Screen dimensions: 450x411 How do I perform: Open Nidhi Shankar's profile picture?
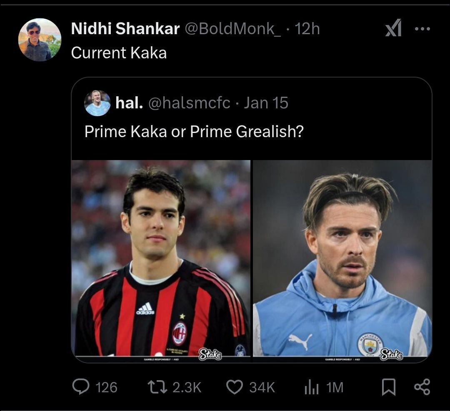[x=40, y=40]
